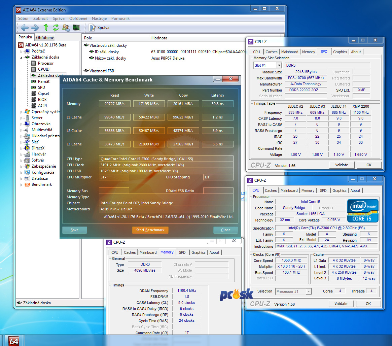The height and width of the screenshot is (346, 392).
Task: Click the Zabezpečenie shield icon
Action: point(27,166)
